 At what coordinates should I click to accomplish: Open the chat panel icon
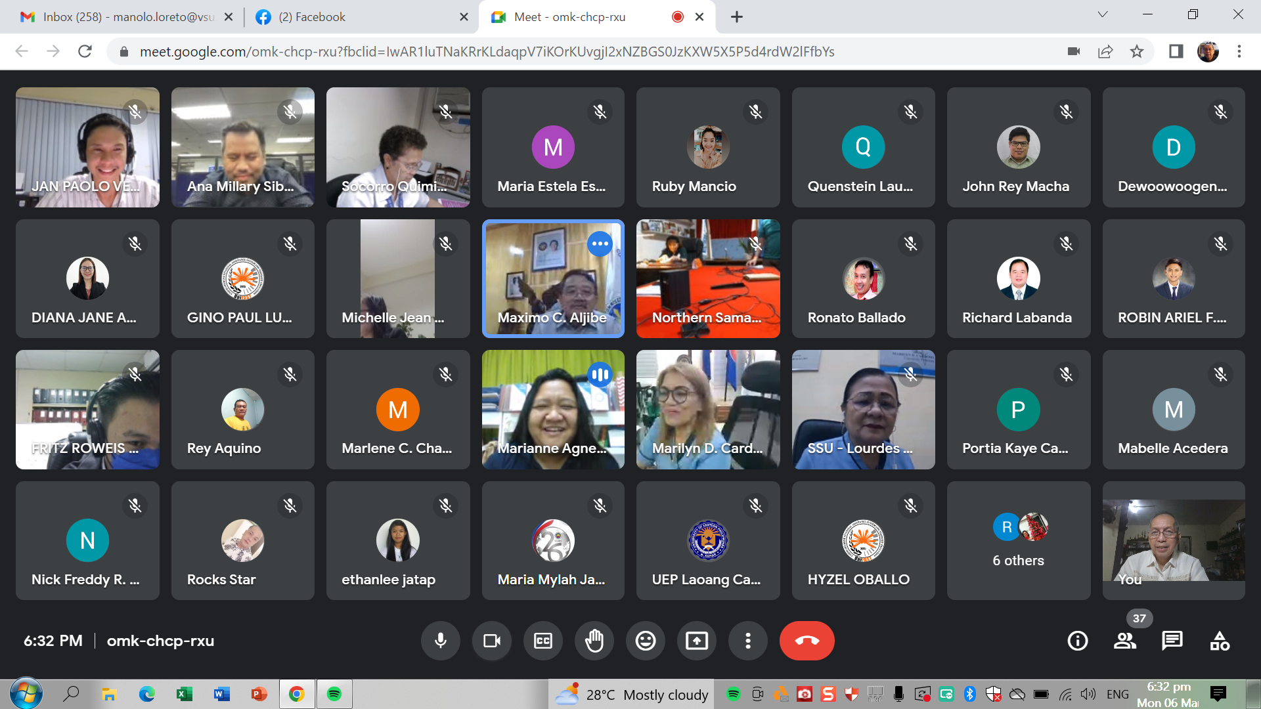point(1172,641)
